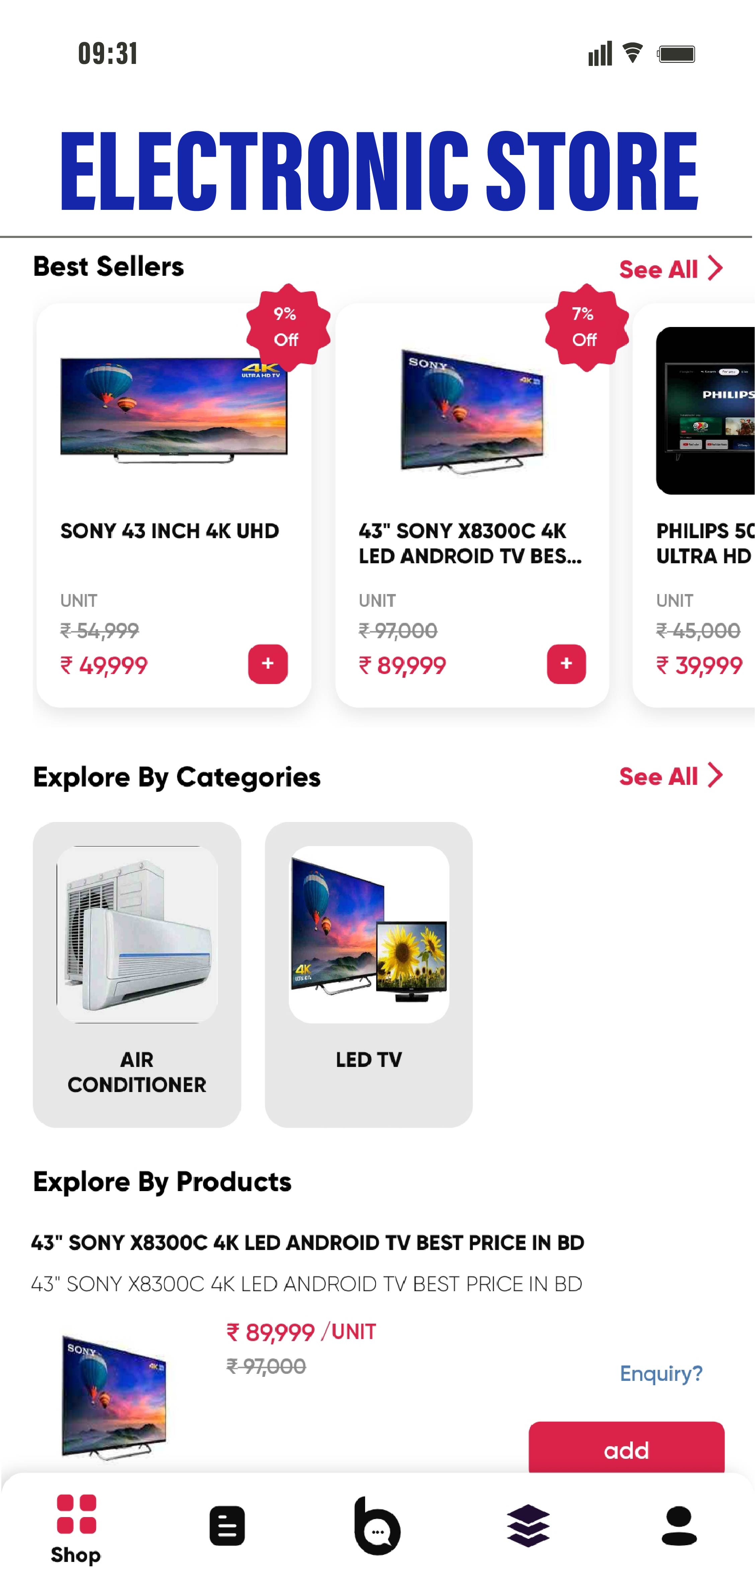Open the Air Conditioner category

[x=137, y=974]
